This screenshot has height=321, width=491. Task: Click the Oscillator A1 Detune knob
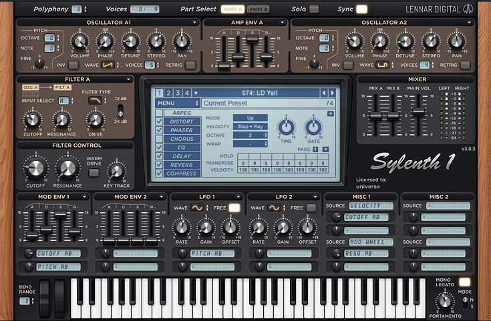130,41
